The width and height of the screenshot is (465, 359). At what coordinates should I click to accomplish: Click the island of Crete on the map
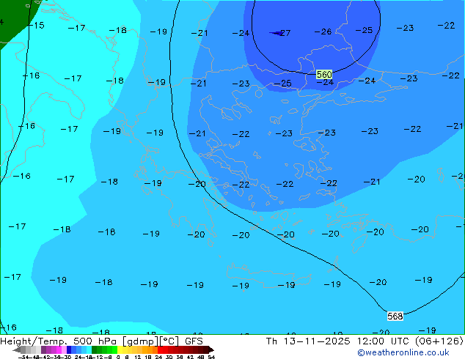click(x=268, y=275)
